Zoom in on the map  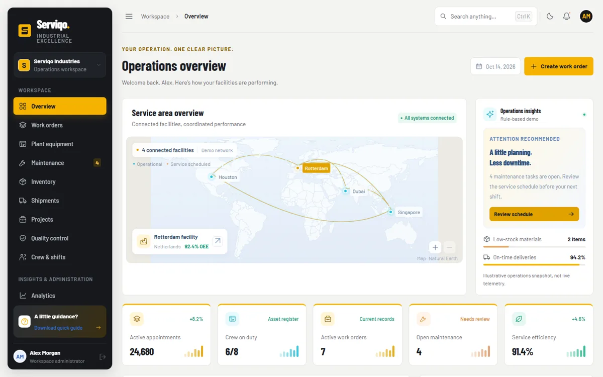click(436, 247)
